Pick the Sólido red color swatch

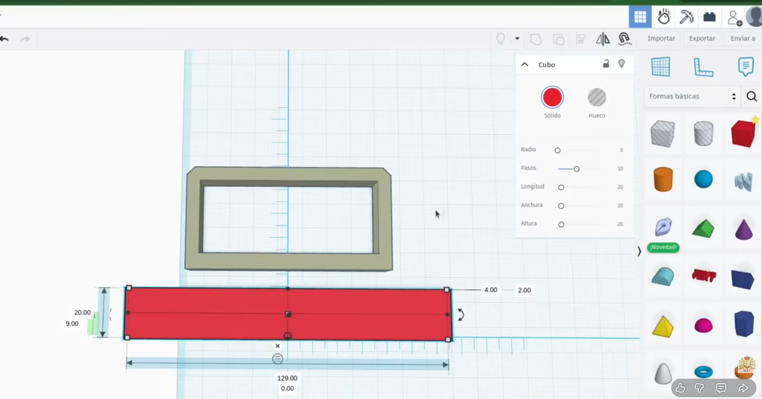click(x=552, y=98)
